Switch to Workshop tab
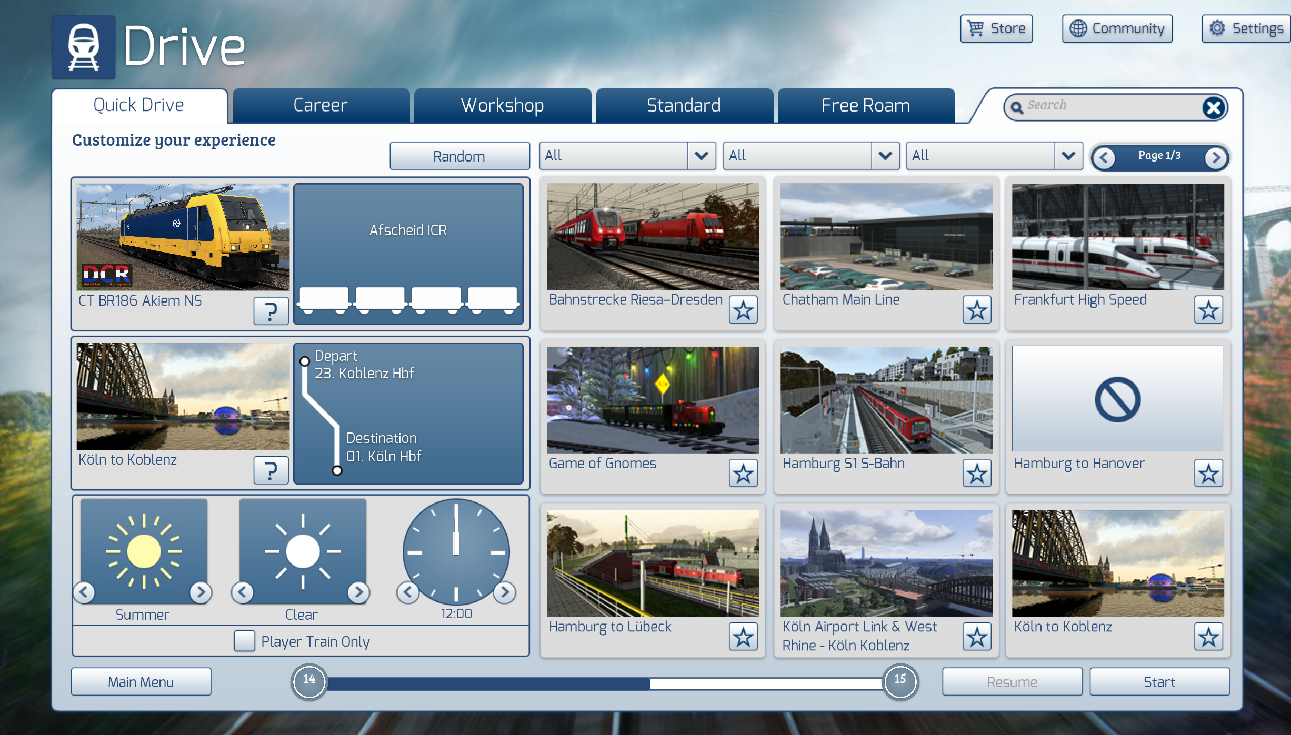Screen dimensions: 1291x735 click(502, 105)
